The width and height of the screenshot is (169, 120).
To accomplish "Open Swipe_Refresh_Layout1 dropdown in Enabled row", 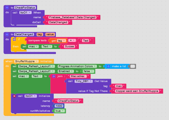I will [x=36, y=71].
